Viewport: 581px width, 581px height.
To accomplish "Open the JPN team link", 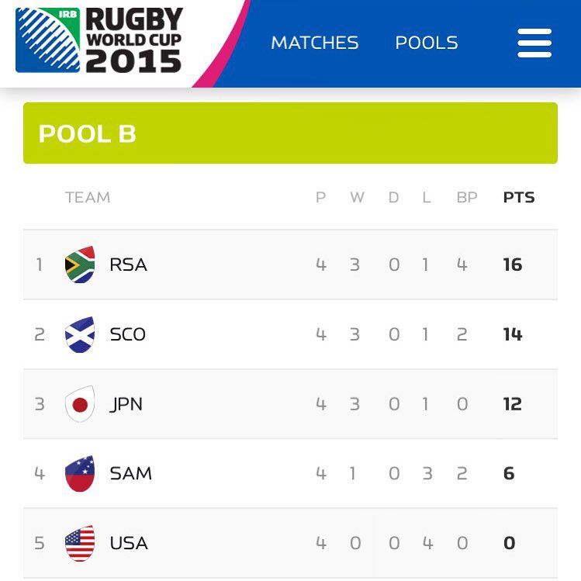I will tap(126, 404).
